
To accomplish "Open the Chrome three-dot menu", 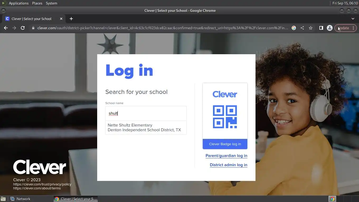I will coord(353,28).
